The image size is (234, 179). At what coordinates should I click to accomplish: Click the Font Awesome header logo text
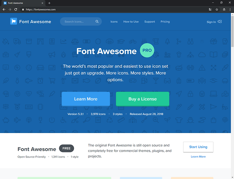tap(35, 22)
